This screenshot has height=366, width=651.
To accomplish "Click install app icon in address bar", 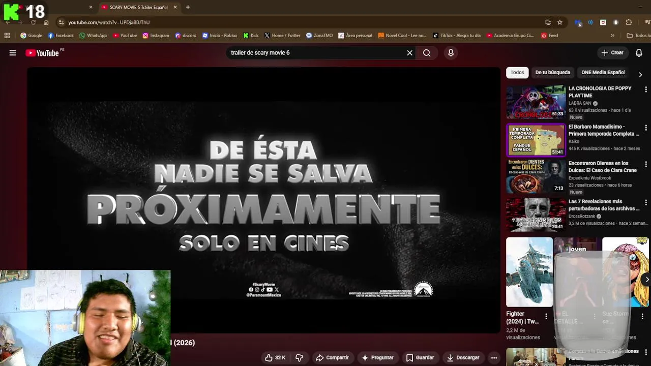I will coord(548,22).
